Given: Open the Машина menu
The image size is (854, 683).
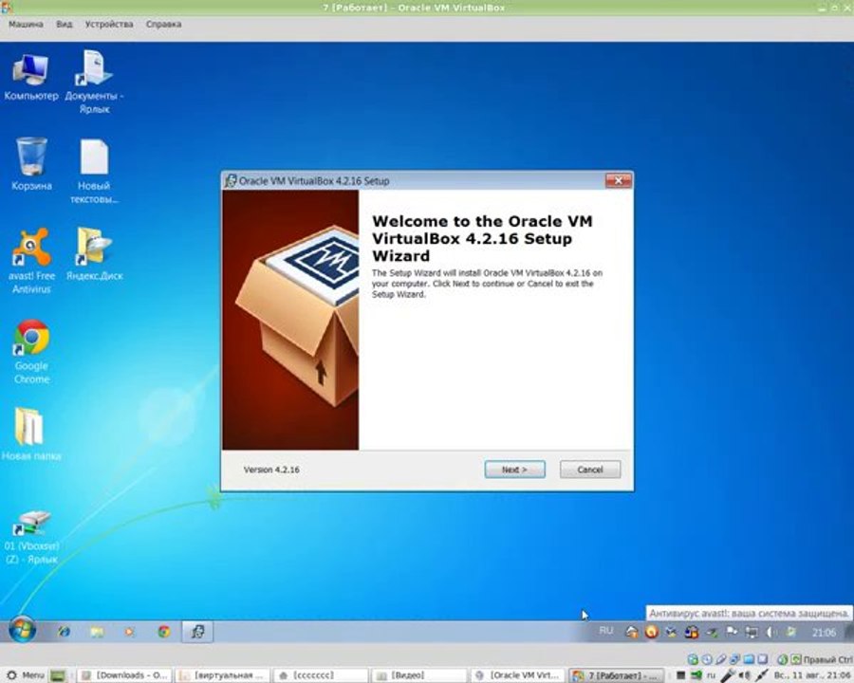Looking at the screenshot, I should pos(26,24).
